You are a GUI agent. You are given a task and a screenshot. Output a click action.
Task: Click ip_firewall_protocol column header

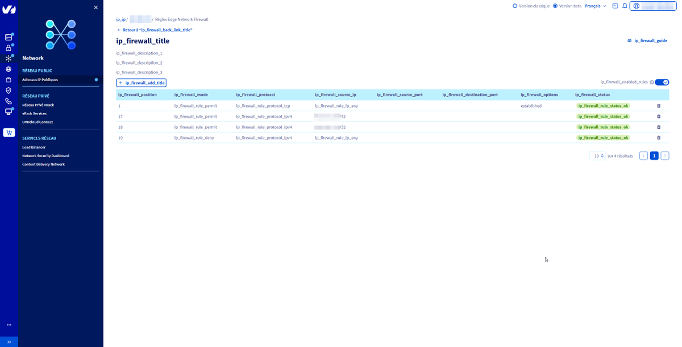(x=256, y=95)
